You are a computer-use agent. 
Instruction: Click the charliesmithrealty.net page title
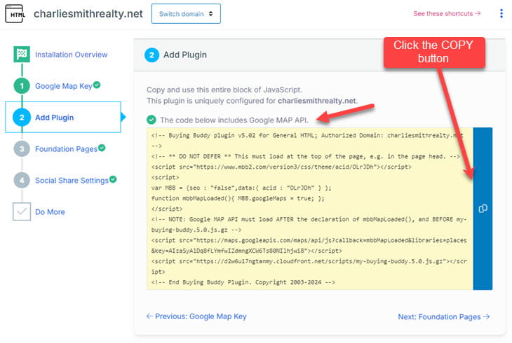(88, 14)
